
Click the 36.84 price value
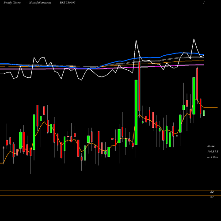pyautogui.click(x=211, y=146)
